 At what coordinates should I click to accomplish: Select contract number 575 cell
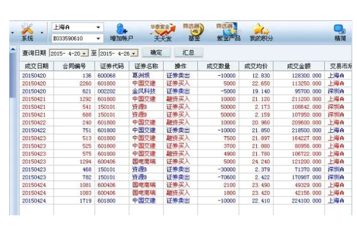coord(74,154)
